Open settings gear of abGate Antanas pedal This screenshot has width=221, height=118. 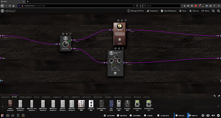coord(122,20)
